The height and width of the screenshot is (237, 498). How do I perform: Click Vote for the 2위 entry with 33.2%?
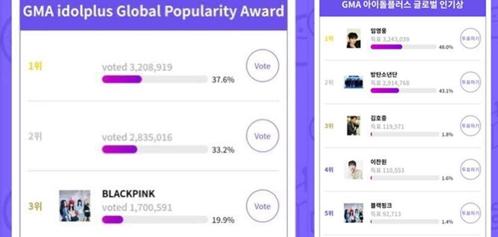(262, 136)
